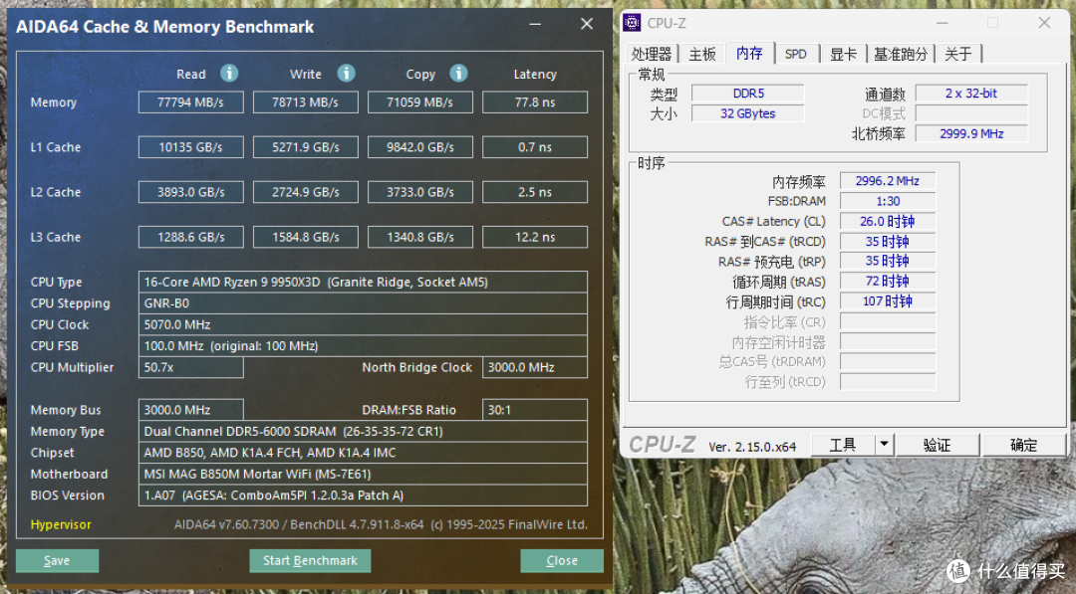Image resolution: width=1076 pixels, height=594 pixels.
Task: Click the tRAS value 72 时钟 in CPU-Z
Action: (888, 281)
